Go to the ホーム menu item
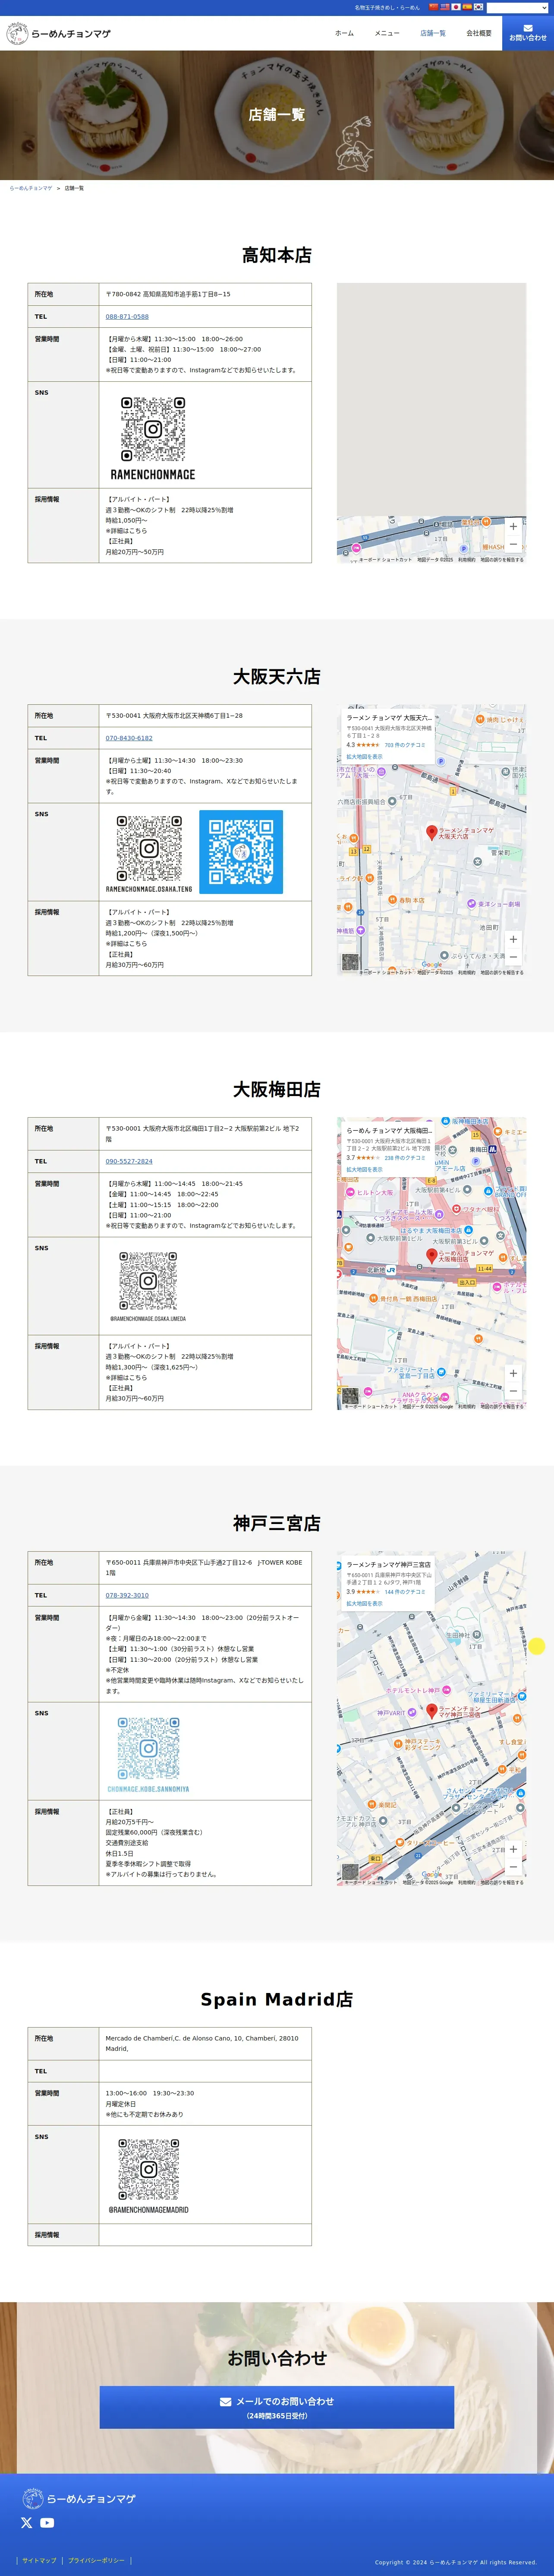 [344, 33]
